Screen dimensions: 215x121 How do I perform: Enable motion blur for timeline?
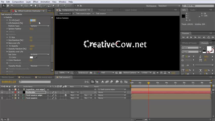click(111, 82)
